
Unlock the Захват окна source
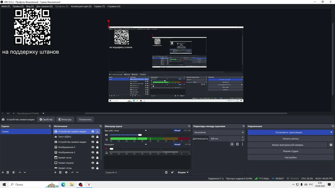pos(97,158)
